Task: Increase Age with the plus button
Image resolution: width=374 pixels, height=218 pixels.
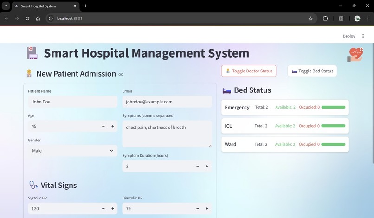Action: click(x=113, y=126)
